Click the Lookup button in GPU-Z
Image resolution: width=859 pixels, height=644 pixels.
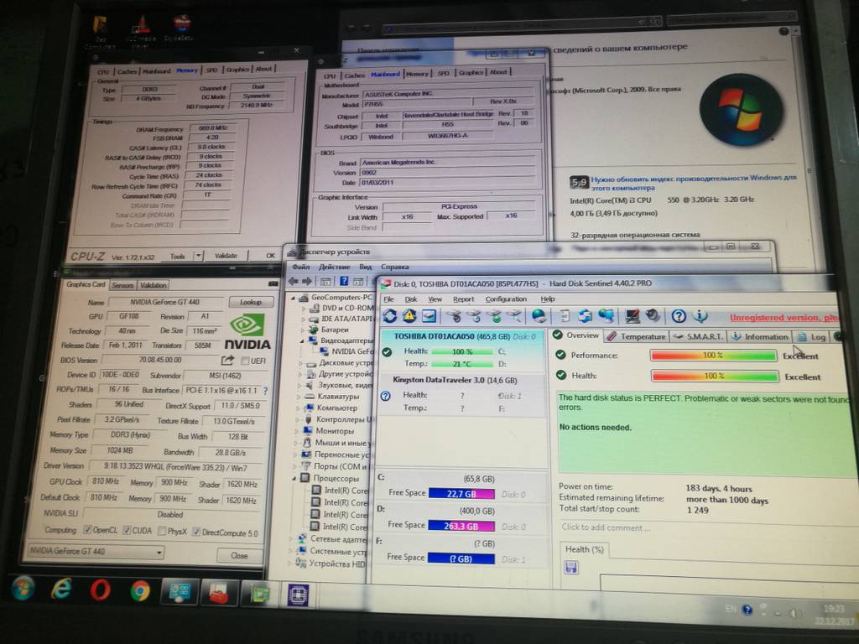(251, 302)
